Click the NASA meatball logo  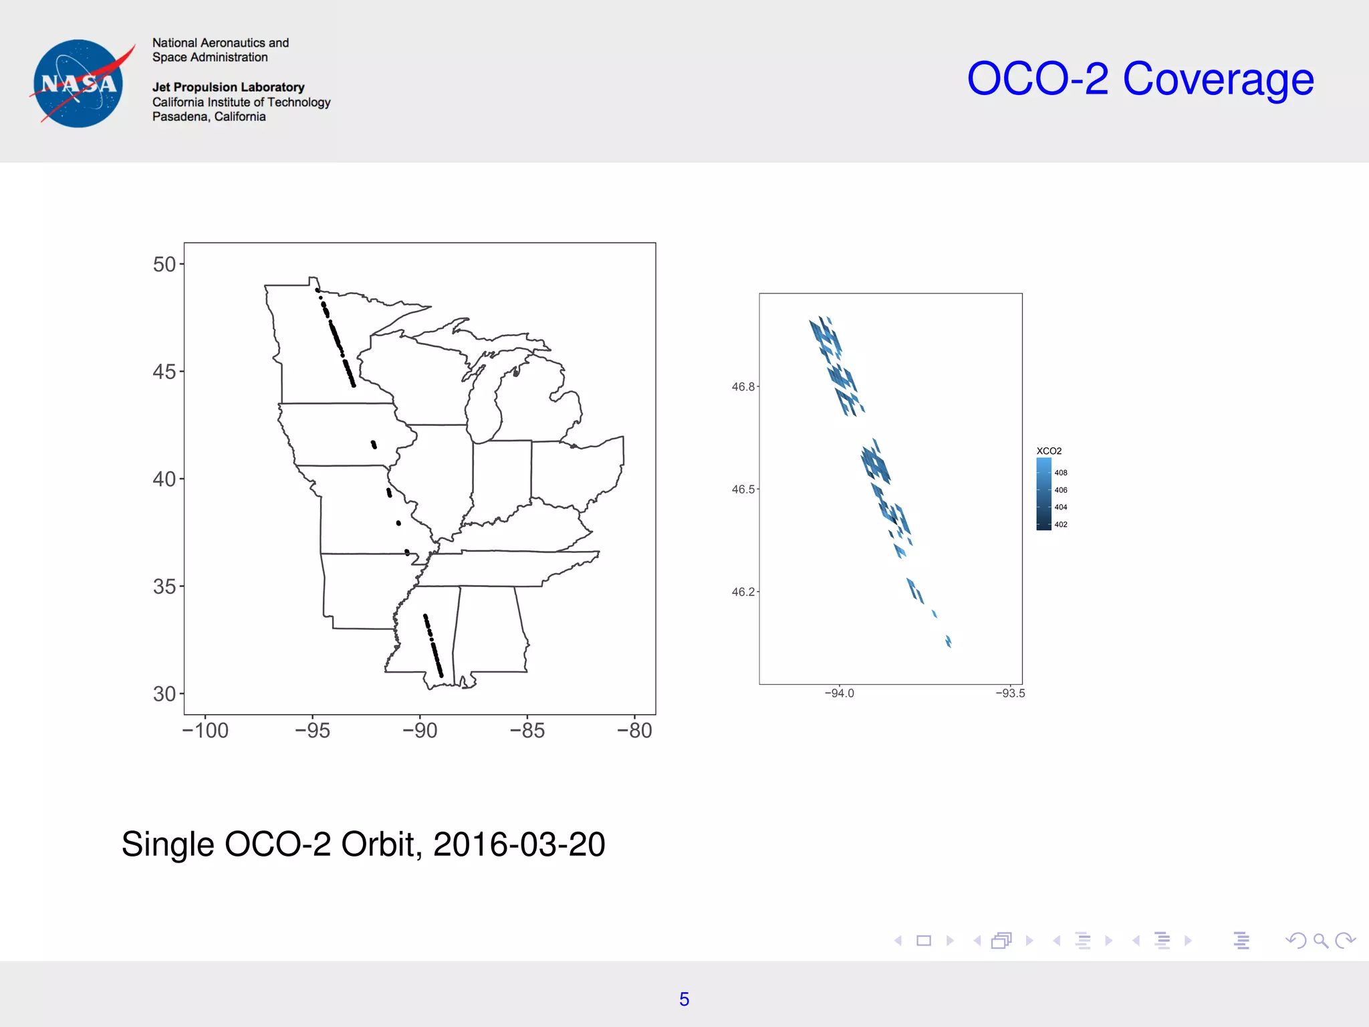81,84
